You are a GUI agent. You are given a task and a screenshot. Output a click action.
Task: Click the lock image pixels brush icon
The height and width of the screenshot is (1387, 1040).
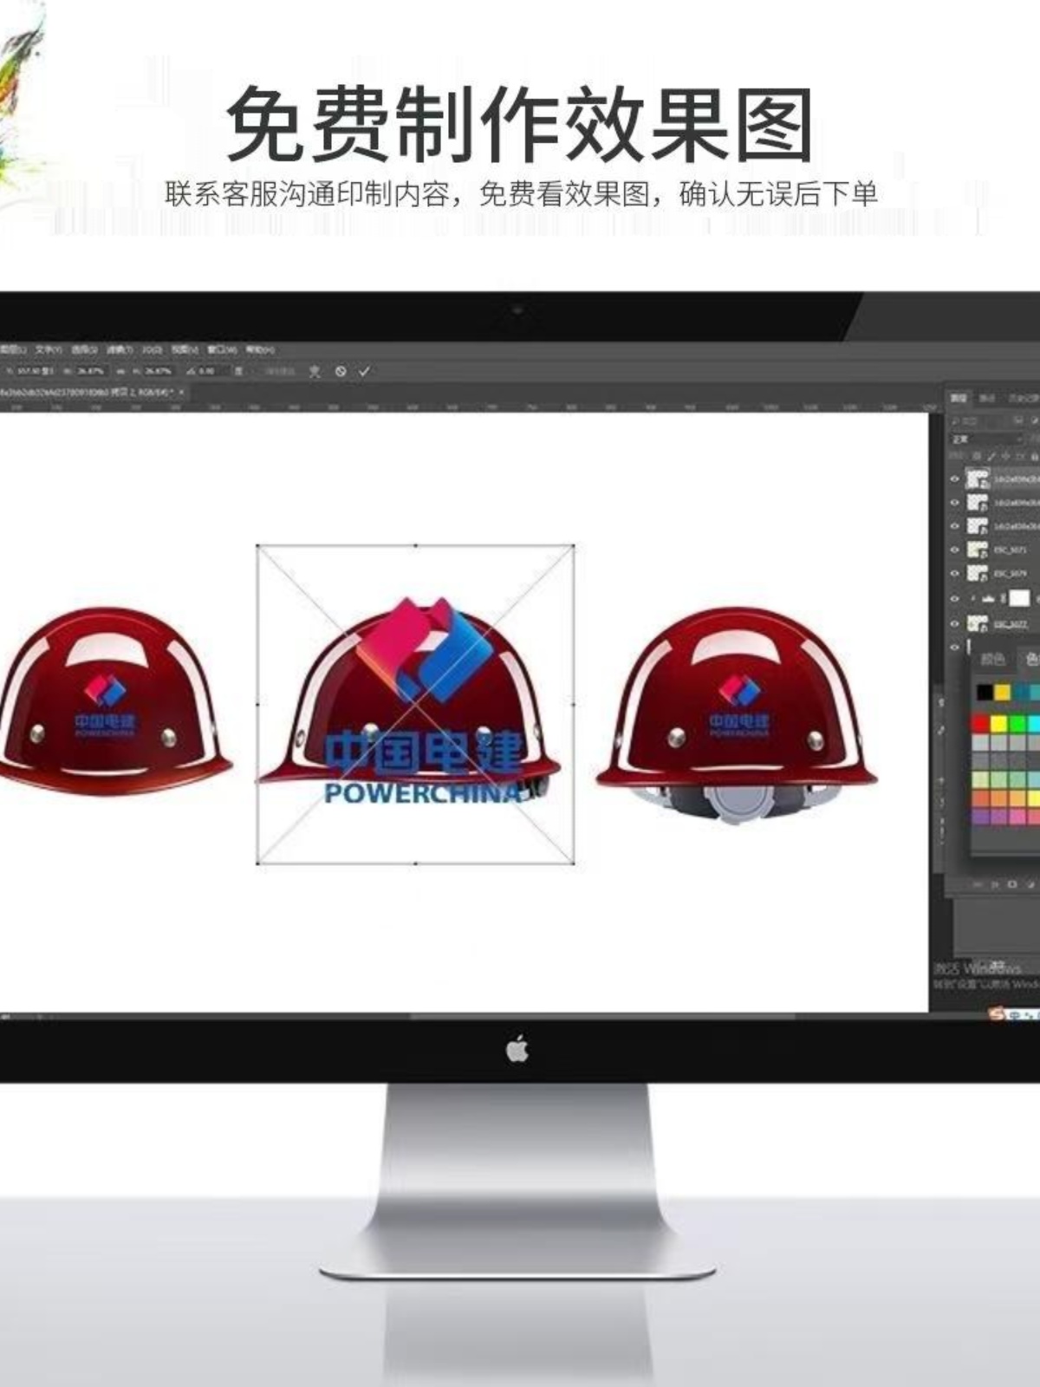[991, 456]
